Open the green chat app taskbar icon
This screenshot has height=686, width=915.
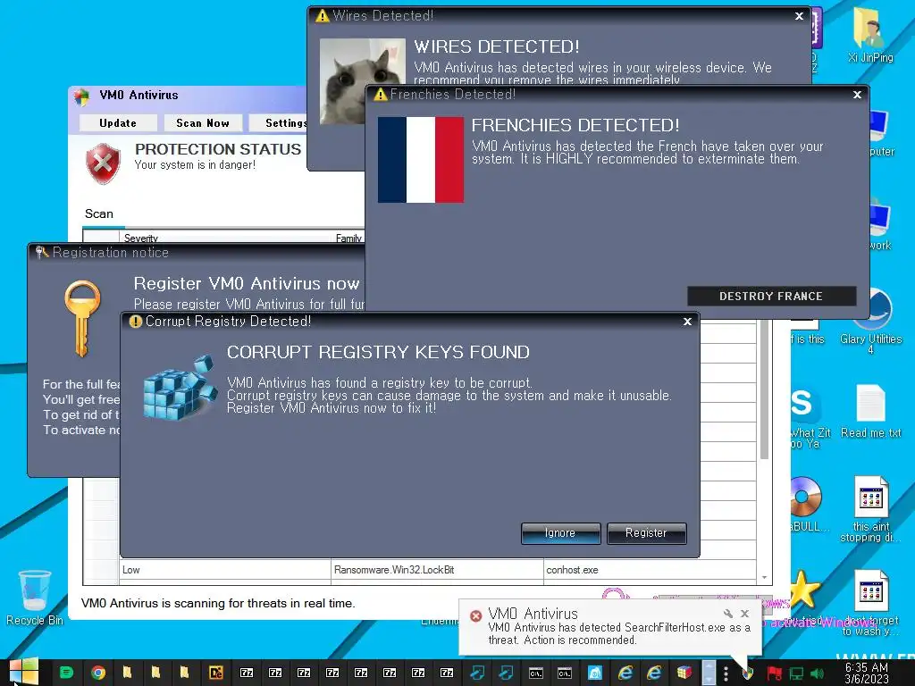click(67, 673)
